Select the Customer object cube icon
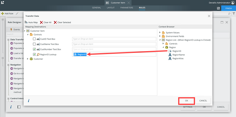Screen dimensions: 236x117 pyautogui.click(x=31, y=59)
